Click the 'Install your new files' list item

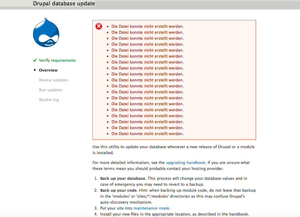[174, 214]
